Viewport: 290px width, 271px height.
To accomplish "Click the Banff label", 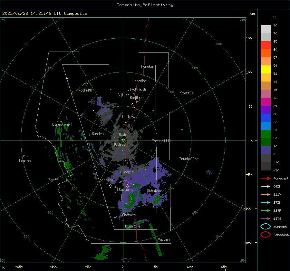I will point(53,179).
